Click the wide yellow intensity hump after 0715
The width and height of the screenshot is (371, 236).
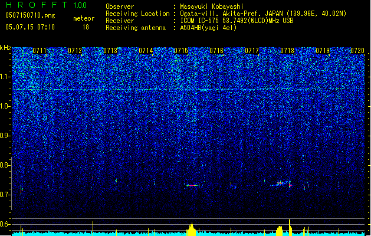pos(192,230)
